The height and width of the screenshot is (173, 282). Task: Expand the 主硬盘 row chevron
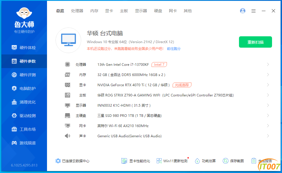[268, 115]
